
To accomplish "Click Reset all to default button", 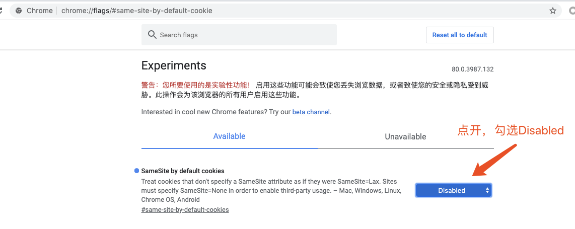I will [x=460, y=35].
